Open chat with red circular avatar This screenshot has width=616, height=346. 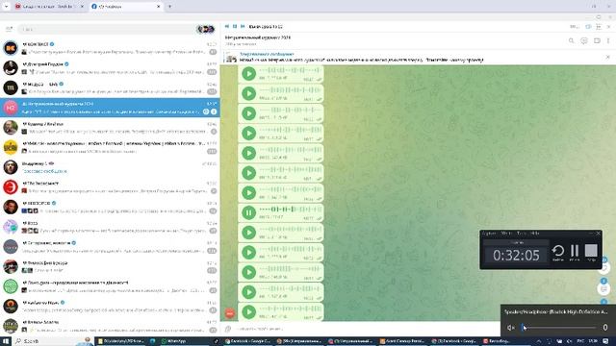[110, 187]
